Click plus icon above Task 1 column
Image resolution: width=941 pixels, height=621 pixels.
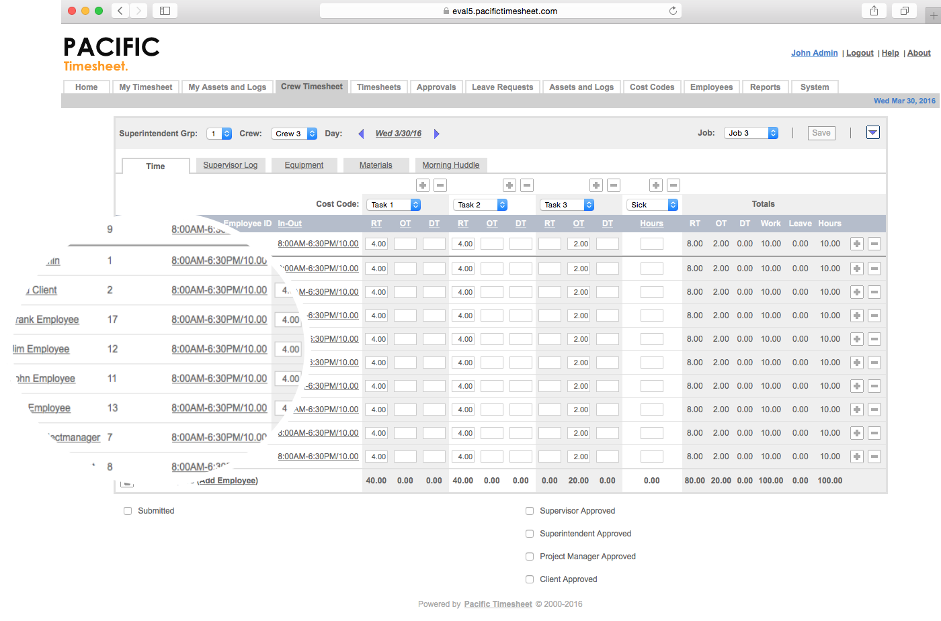(x=423, y=185)
